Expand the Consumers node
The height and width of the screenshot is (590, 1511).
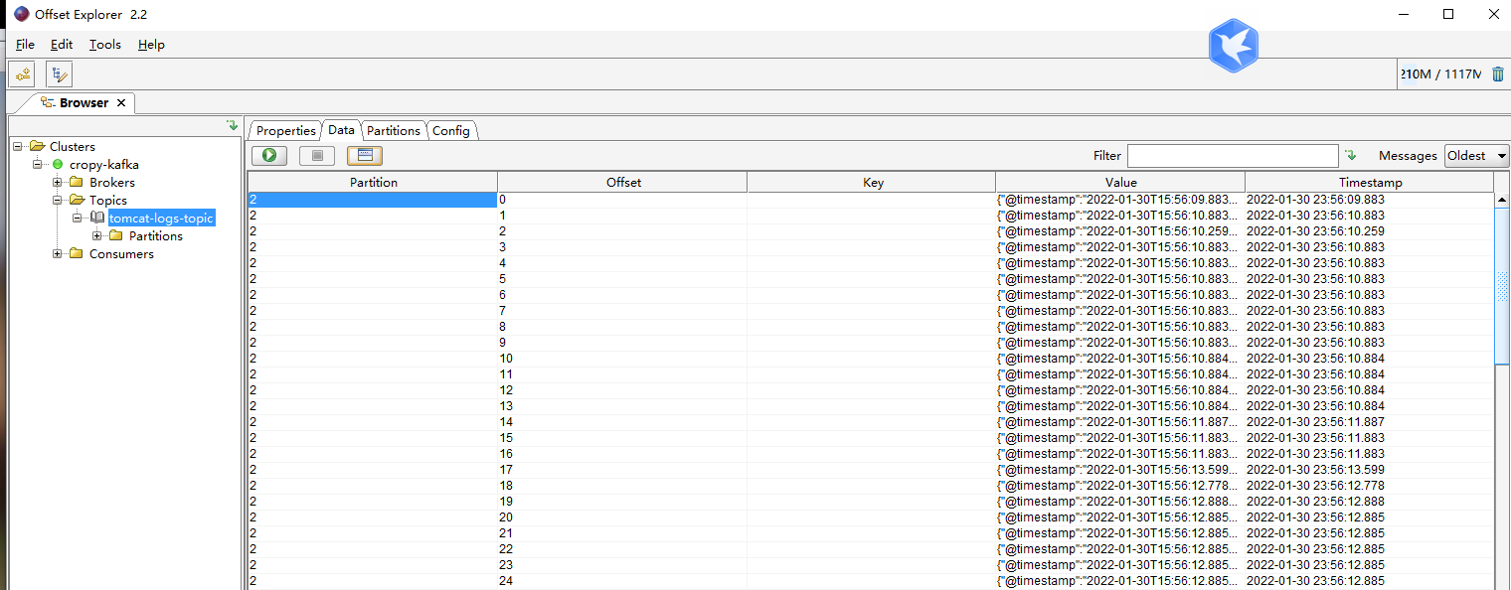point(58,254)
